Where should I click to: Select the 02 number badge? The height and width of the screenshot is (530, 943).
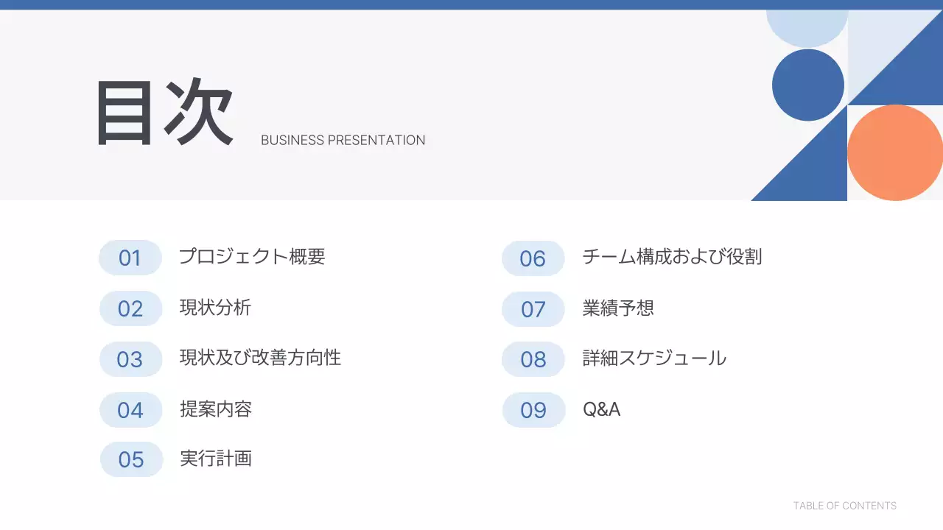coord(130,308)
